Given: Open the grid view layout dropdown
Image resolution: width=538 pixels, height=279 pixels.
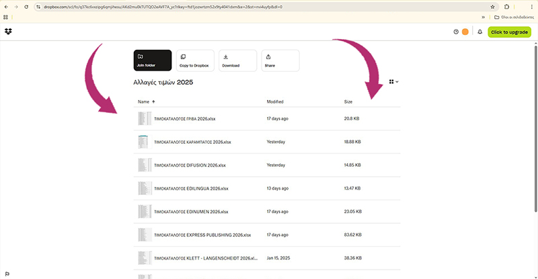Looking at the screenshot, I should coord(393,82).
